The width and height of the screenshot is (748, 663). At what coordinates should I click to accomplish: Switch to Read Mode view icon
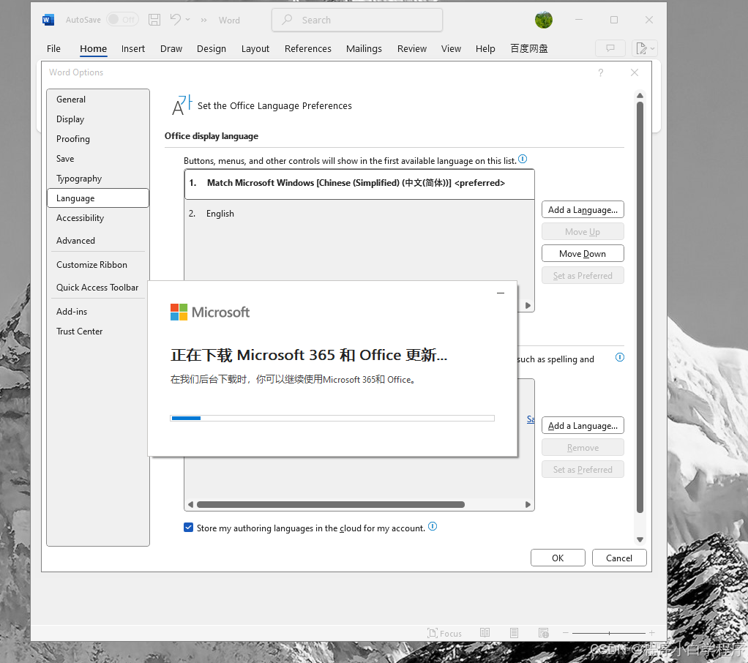tap(485, 633)
